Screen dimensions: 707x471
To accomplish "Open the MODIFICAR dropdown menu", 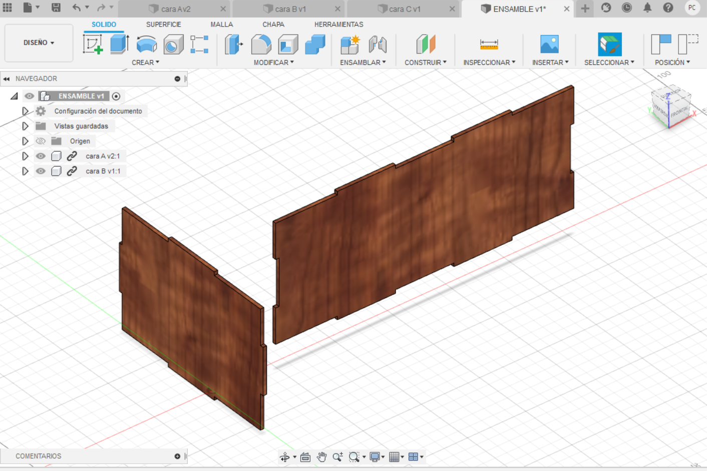I will [273, 62].
